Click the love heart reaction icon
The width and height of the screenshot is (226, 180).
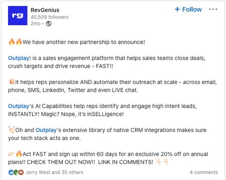coord(21,172)
